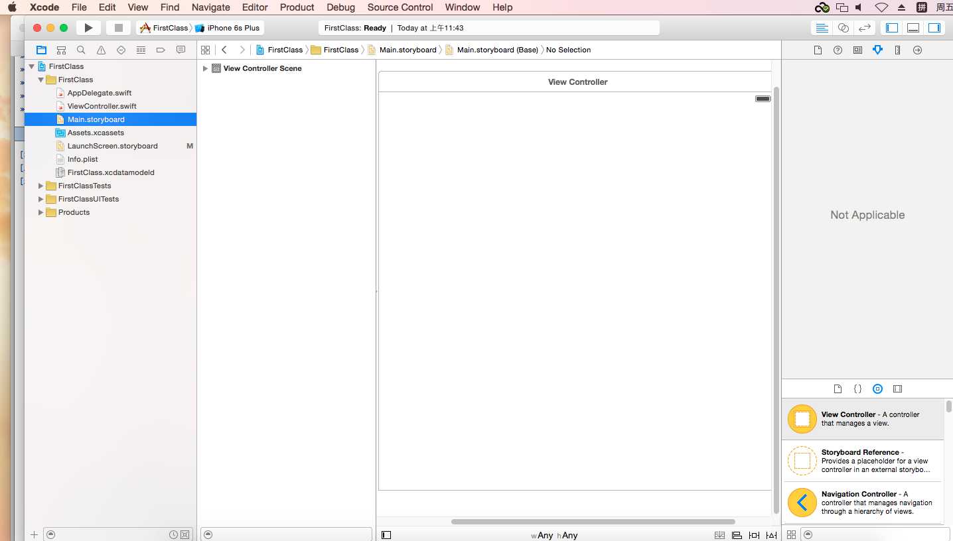Show the Issue navigator

pos(101,50)
